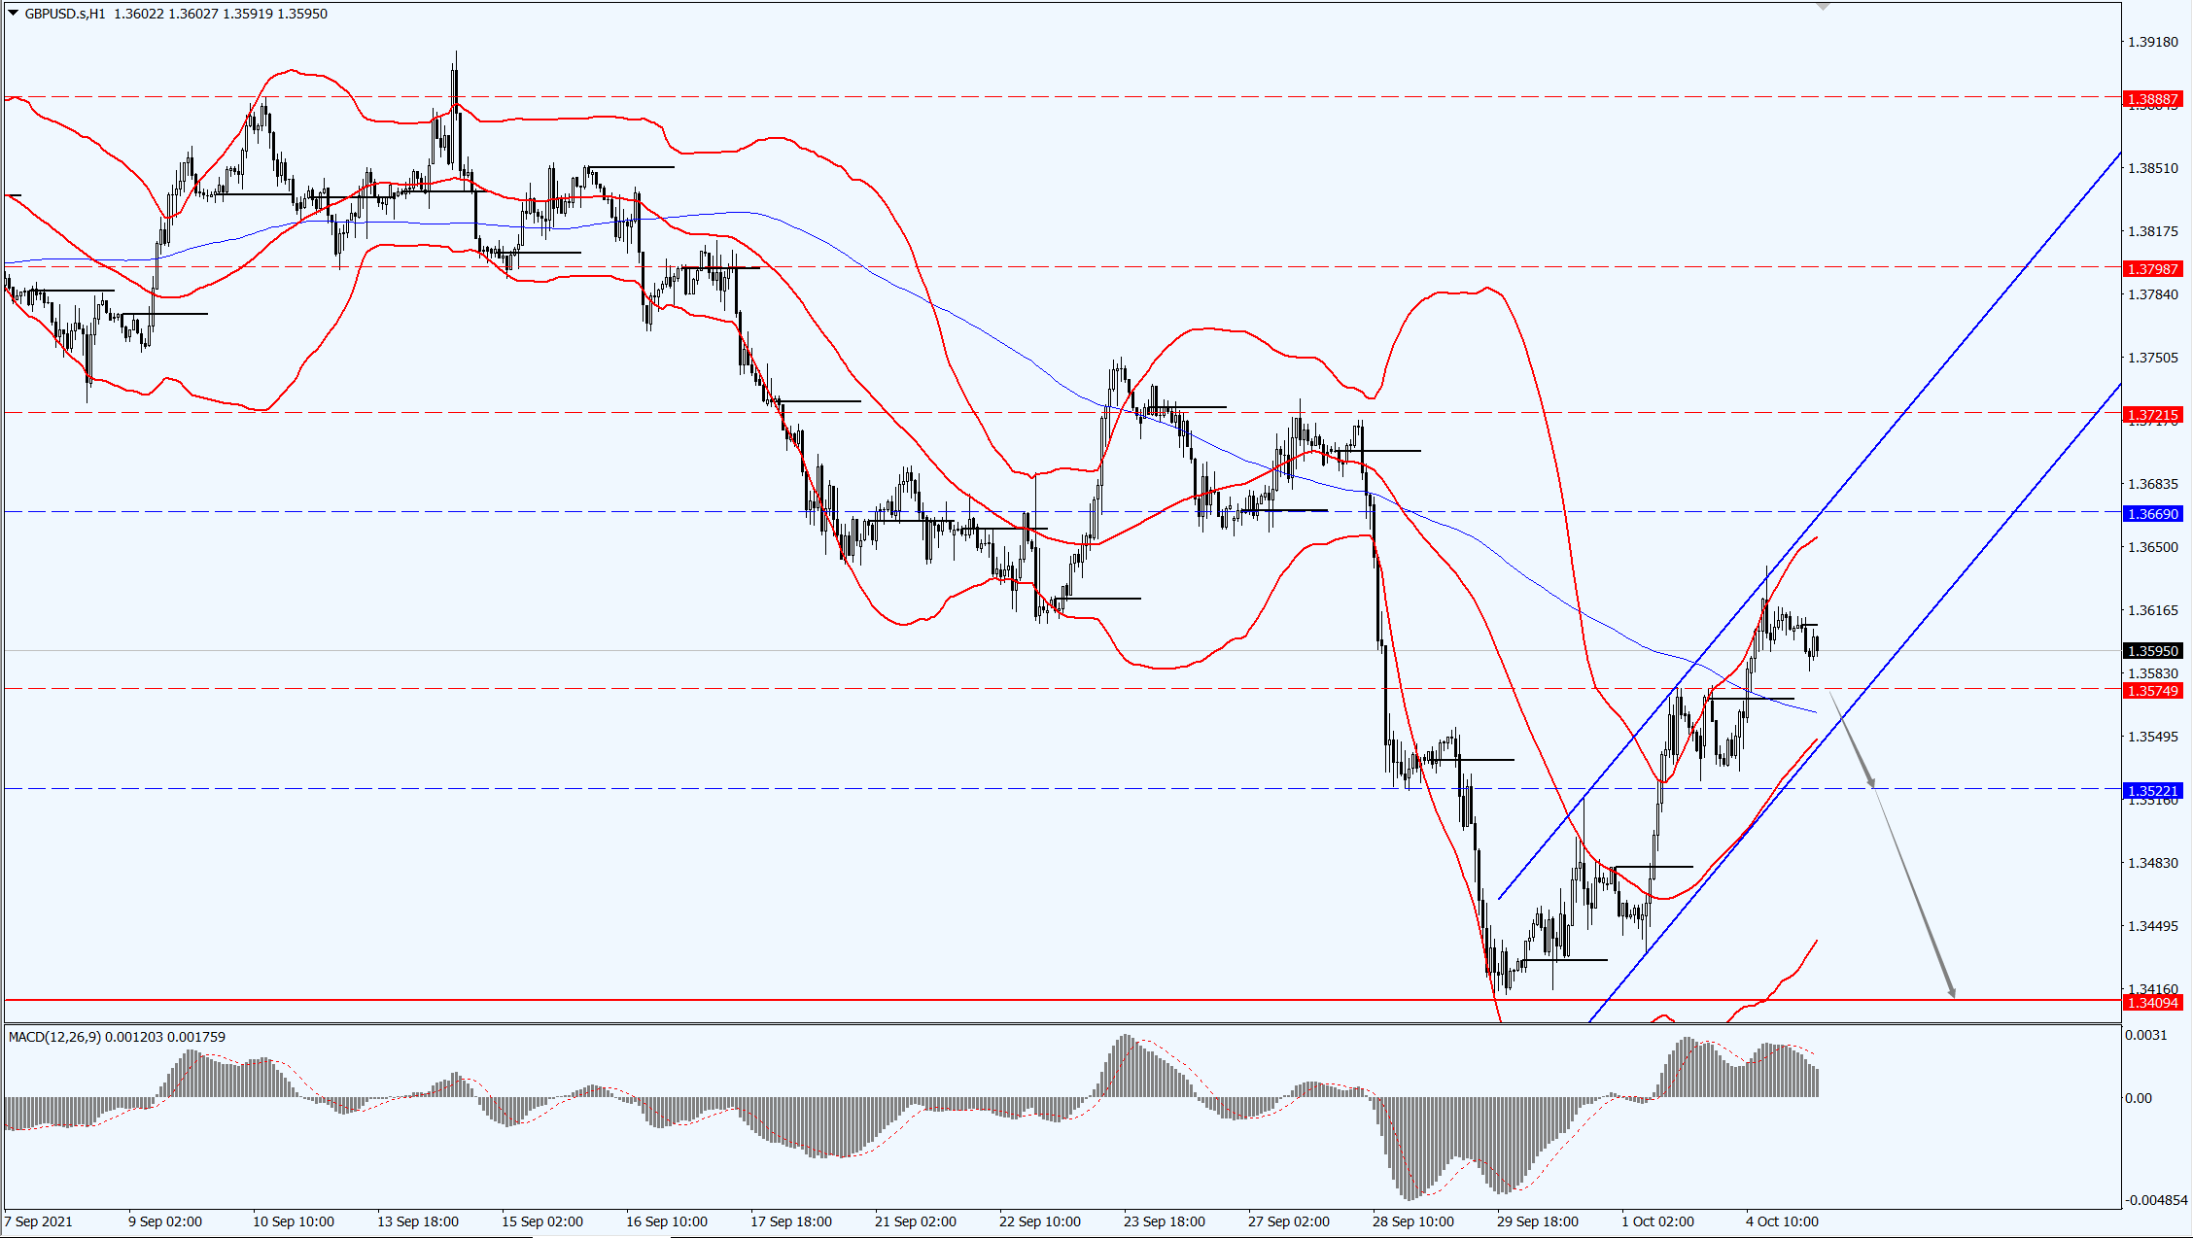Select the red 1.35749 price level label
2193x1238 pixels.
pos(2153,691)
